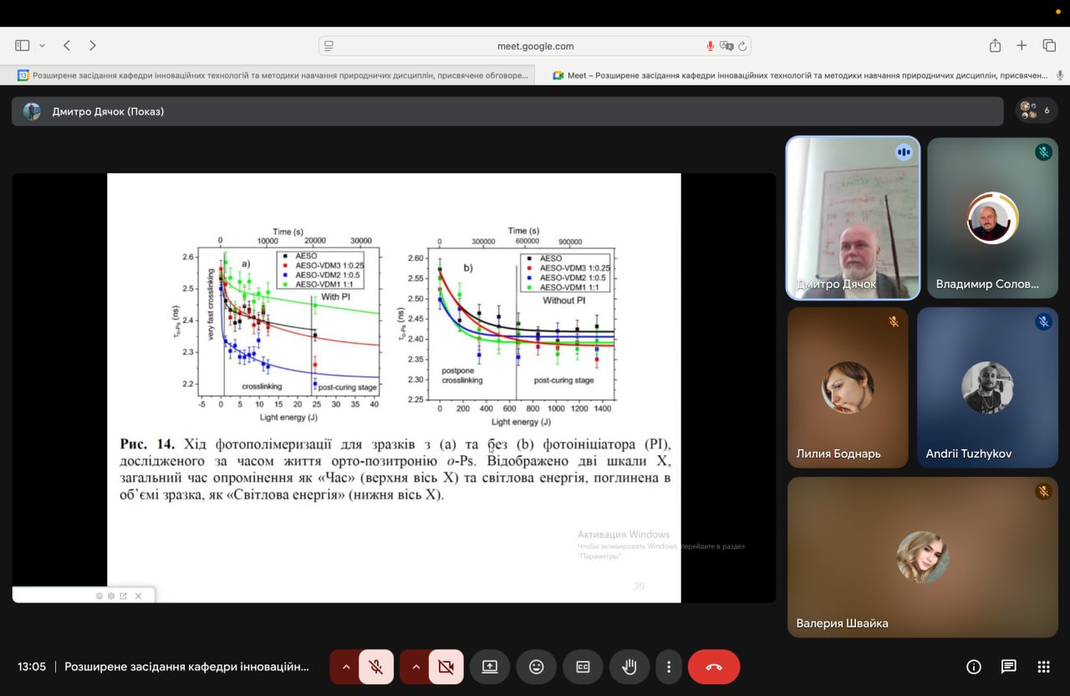Viewport: 1070px width, 696px height.
Task: Expand video settings chevron beside camera
Action: 415,667
